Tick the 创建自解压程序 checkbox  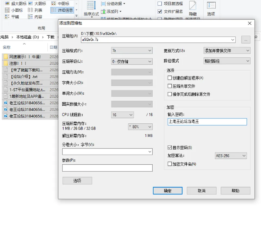coord(170,78)
